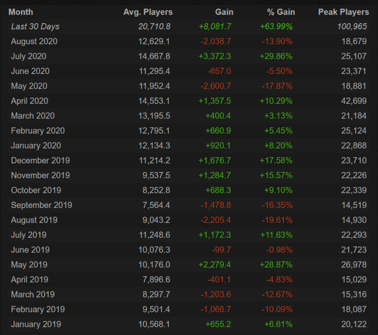Click the -2,205.4 gain value
Image resolution: width=378 pixels, height=335 pixels.
click(x=216, y=220)
